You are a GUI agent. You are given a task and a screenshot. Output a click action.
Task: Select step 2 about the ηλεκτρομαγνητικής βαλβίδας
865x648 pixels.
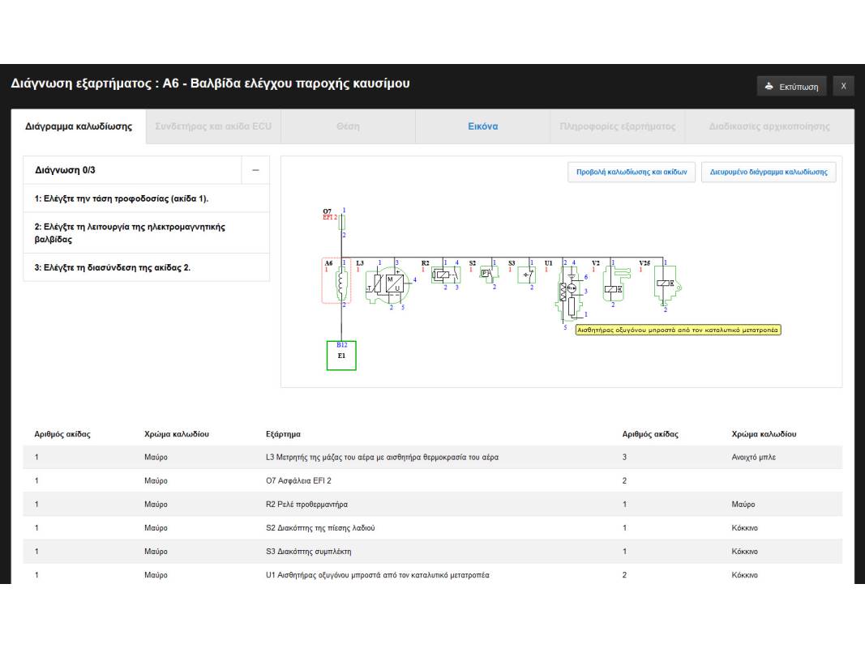(x=147, y=233)
